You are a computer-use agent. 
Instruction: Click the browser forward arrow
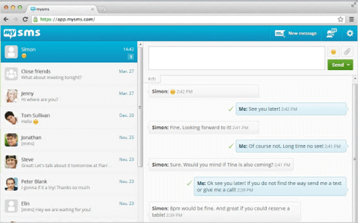[x=16, y=20]
